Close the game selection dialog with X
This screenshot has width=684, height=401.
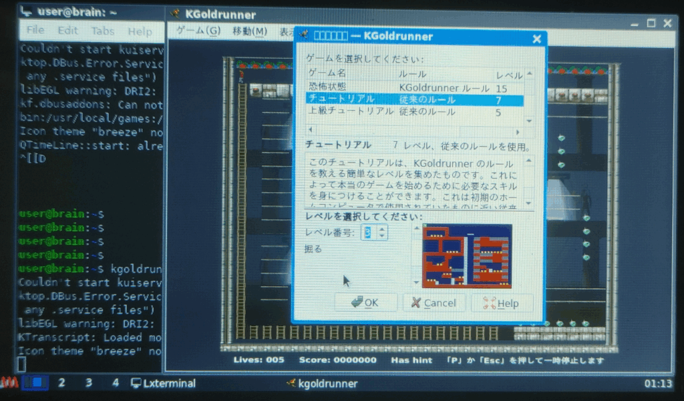[536, 39]
